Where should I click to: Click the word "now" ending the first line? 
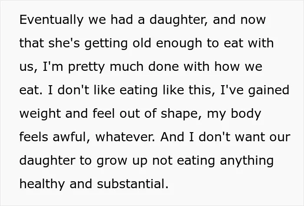253,20
